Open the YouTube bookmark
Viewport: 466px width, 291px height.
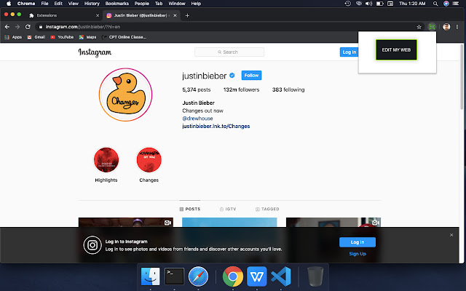[62, 37]
